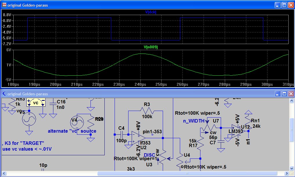Screen dimensions: 295x177
Task: Click the V5 sine source symbol
Action: [29, 119]
